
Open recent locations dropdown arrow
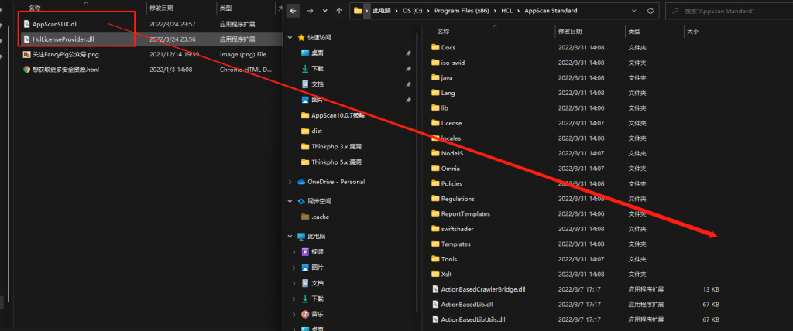coord(324,11)
